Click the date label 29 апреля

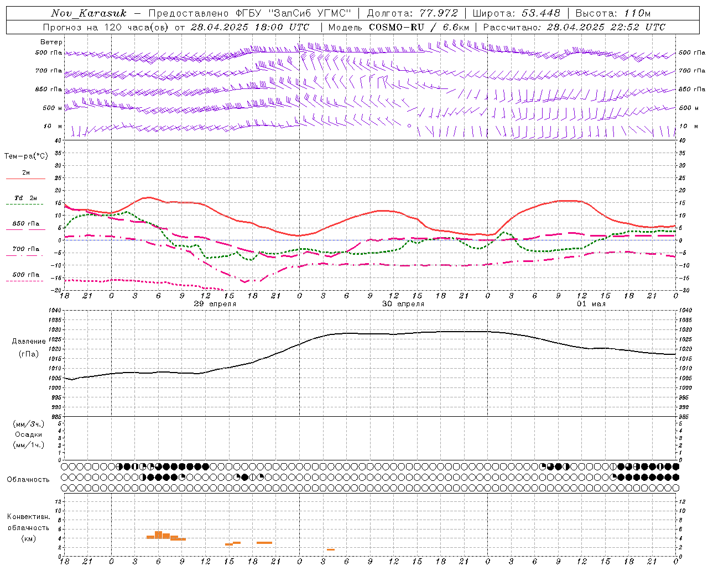[x=215, y=304]
